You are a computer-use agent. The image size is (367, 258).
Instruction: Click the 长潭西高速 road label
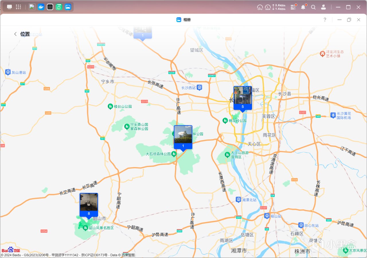click(x=222, y=182)
